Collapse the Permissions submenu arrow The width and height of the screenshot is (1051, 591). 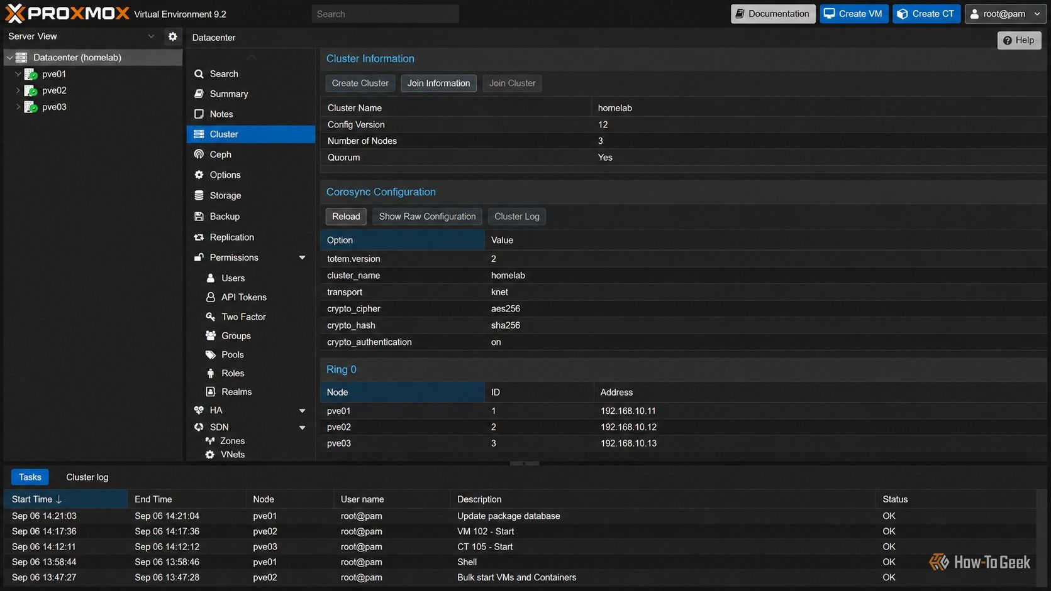pyautogui.click(x=302, y=258)
